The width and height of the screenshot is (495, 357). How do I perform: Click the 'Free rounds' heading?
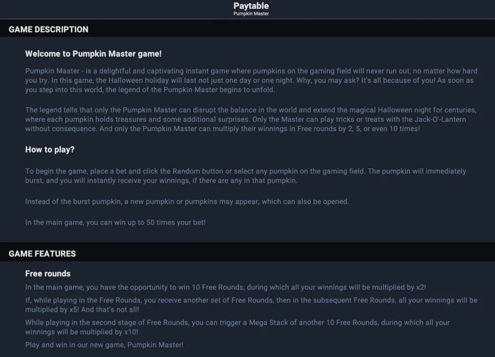coord(48,274)
